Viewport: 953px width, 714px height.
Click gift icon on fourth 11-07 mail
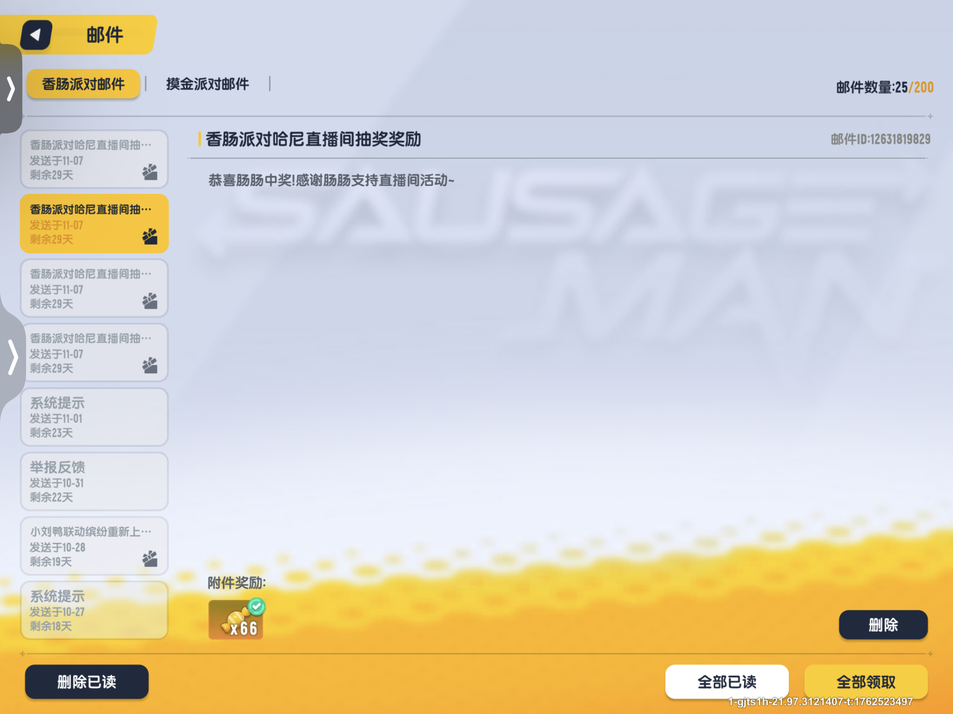point(150,365)
